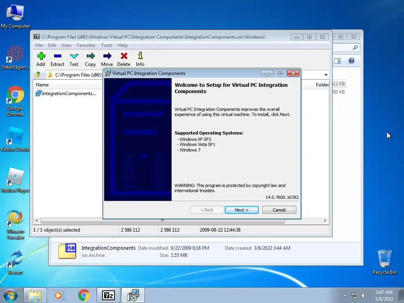Image resolution: width=404 pixels, height=303 pixels.
Task: Click the Extract toolbar icon
Action: [57, 59]
